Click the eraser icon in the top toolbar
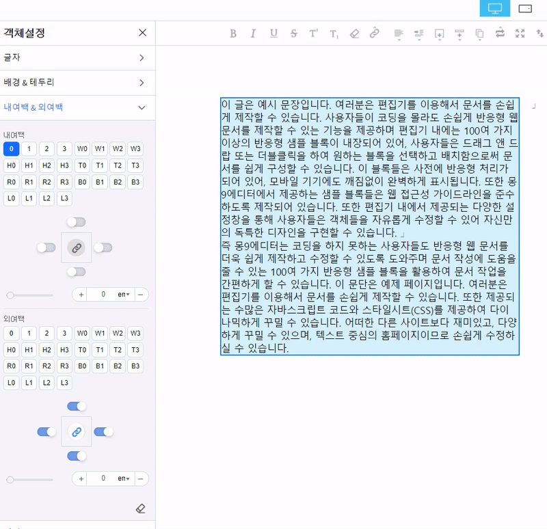This screenshot has width=547, height=529. pyautogui.click(x=353, y=33)
